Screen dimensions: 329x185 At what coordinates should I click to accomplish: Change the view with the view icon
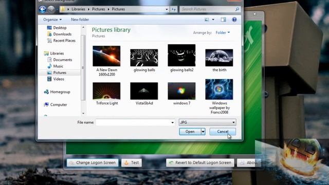[207, 20]
